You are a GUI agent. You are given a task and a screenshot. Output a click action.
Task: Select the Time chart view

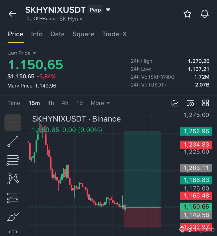click(x=14, y=103)
